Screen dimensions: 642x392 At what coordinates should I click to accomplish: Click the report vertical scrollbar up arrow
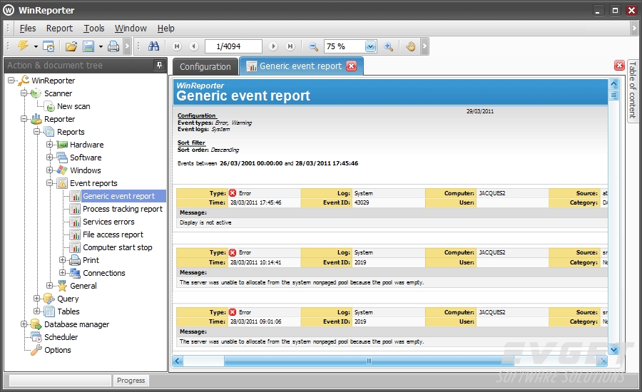point(613,84)
